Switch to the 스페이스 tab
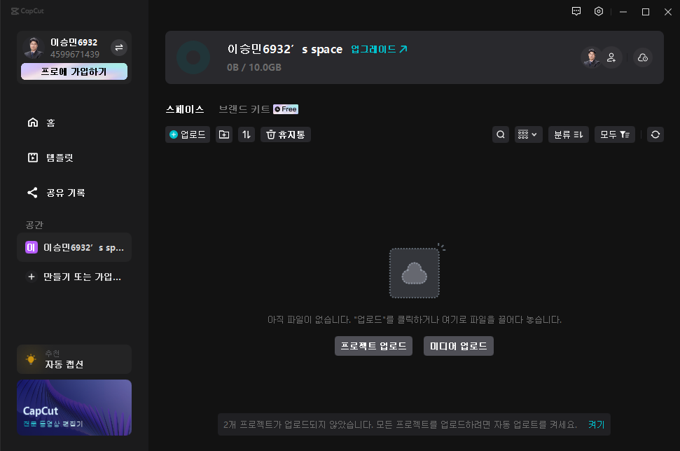Viewport: 680px width, 451px height. click(185, 109)
